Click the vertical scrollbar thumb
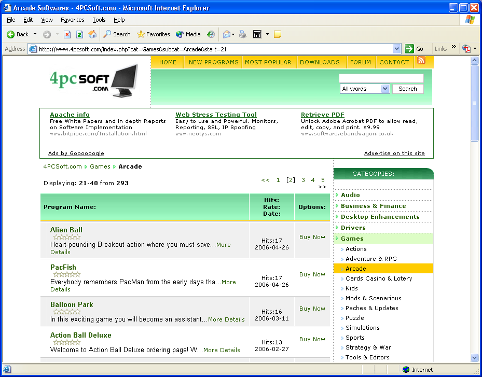Screen dimensions: 482x377 tap(474, 103)
